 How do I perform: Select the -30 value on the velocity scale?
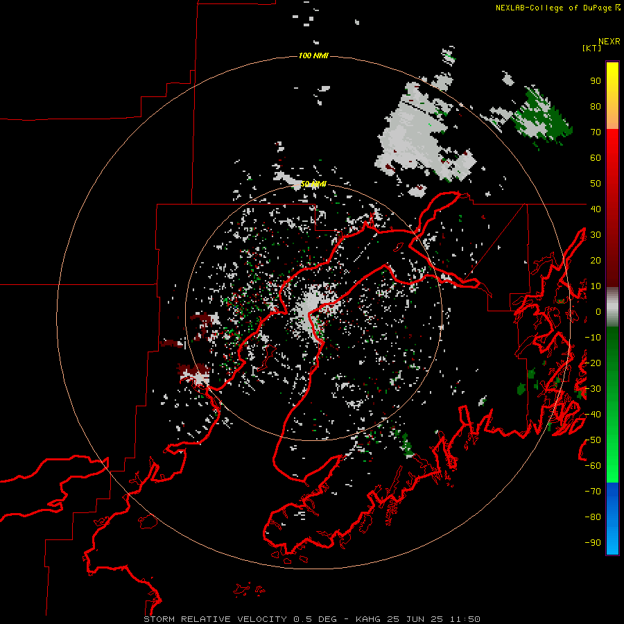pos(593,389)
